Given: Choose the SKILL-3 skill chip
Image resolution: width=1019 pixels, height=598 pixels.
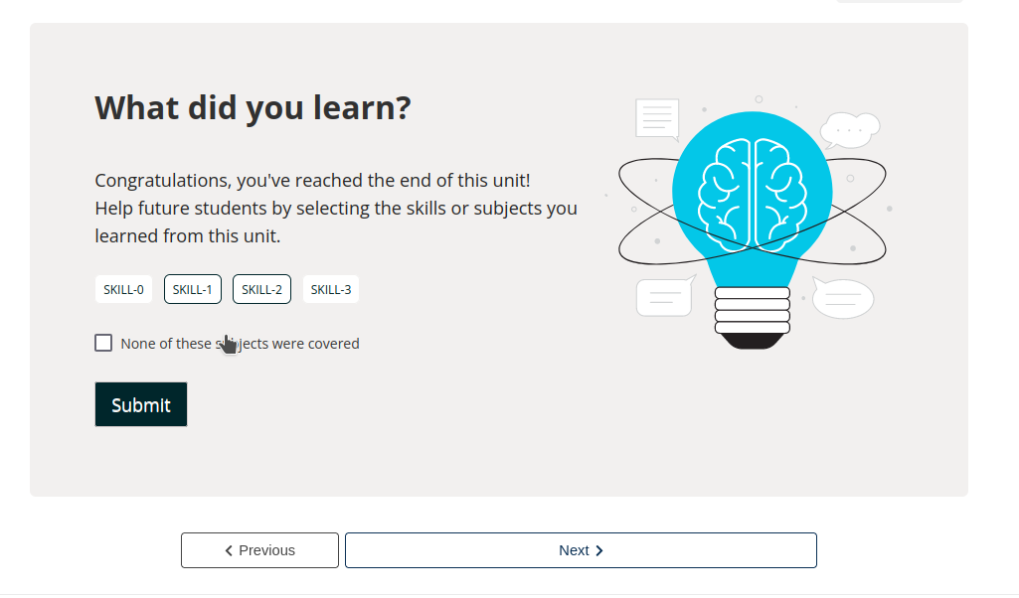Looking at the screenshot, I should (330, 290).
